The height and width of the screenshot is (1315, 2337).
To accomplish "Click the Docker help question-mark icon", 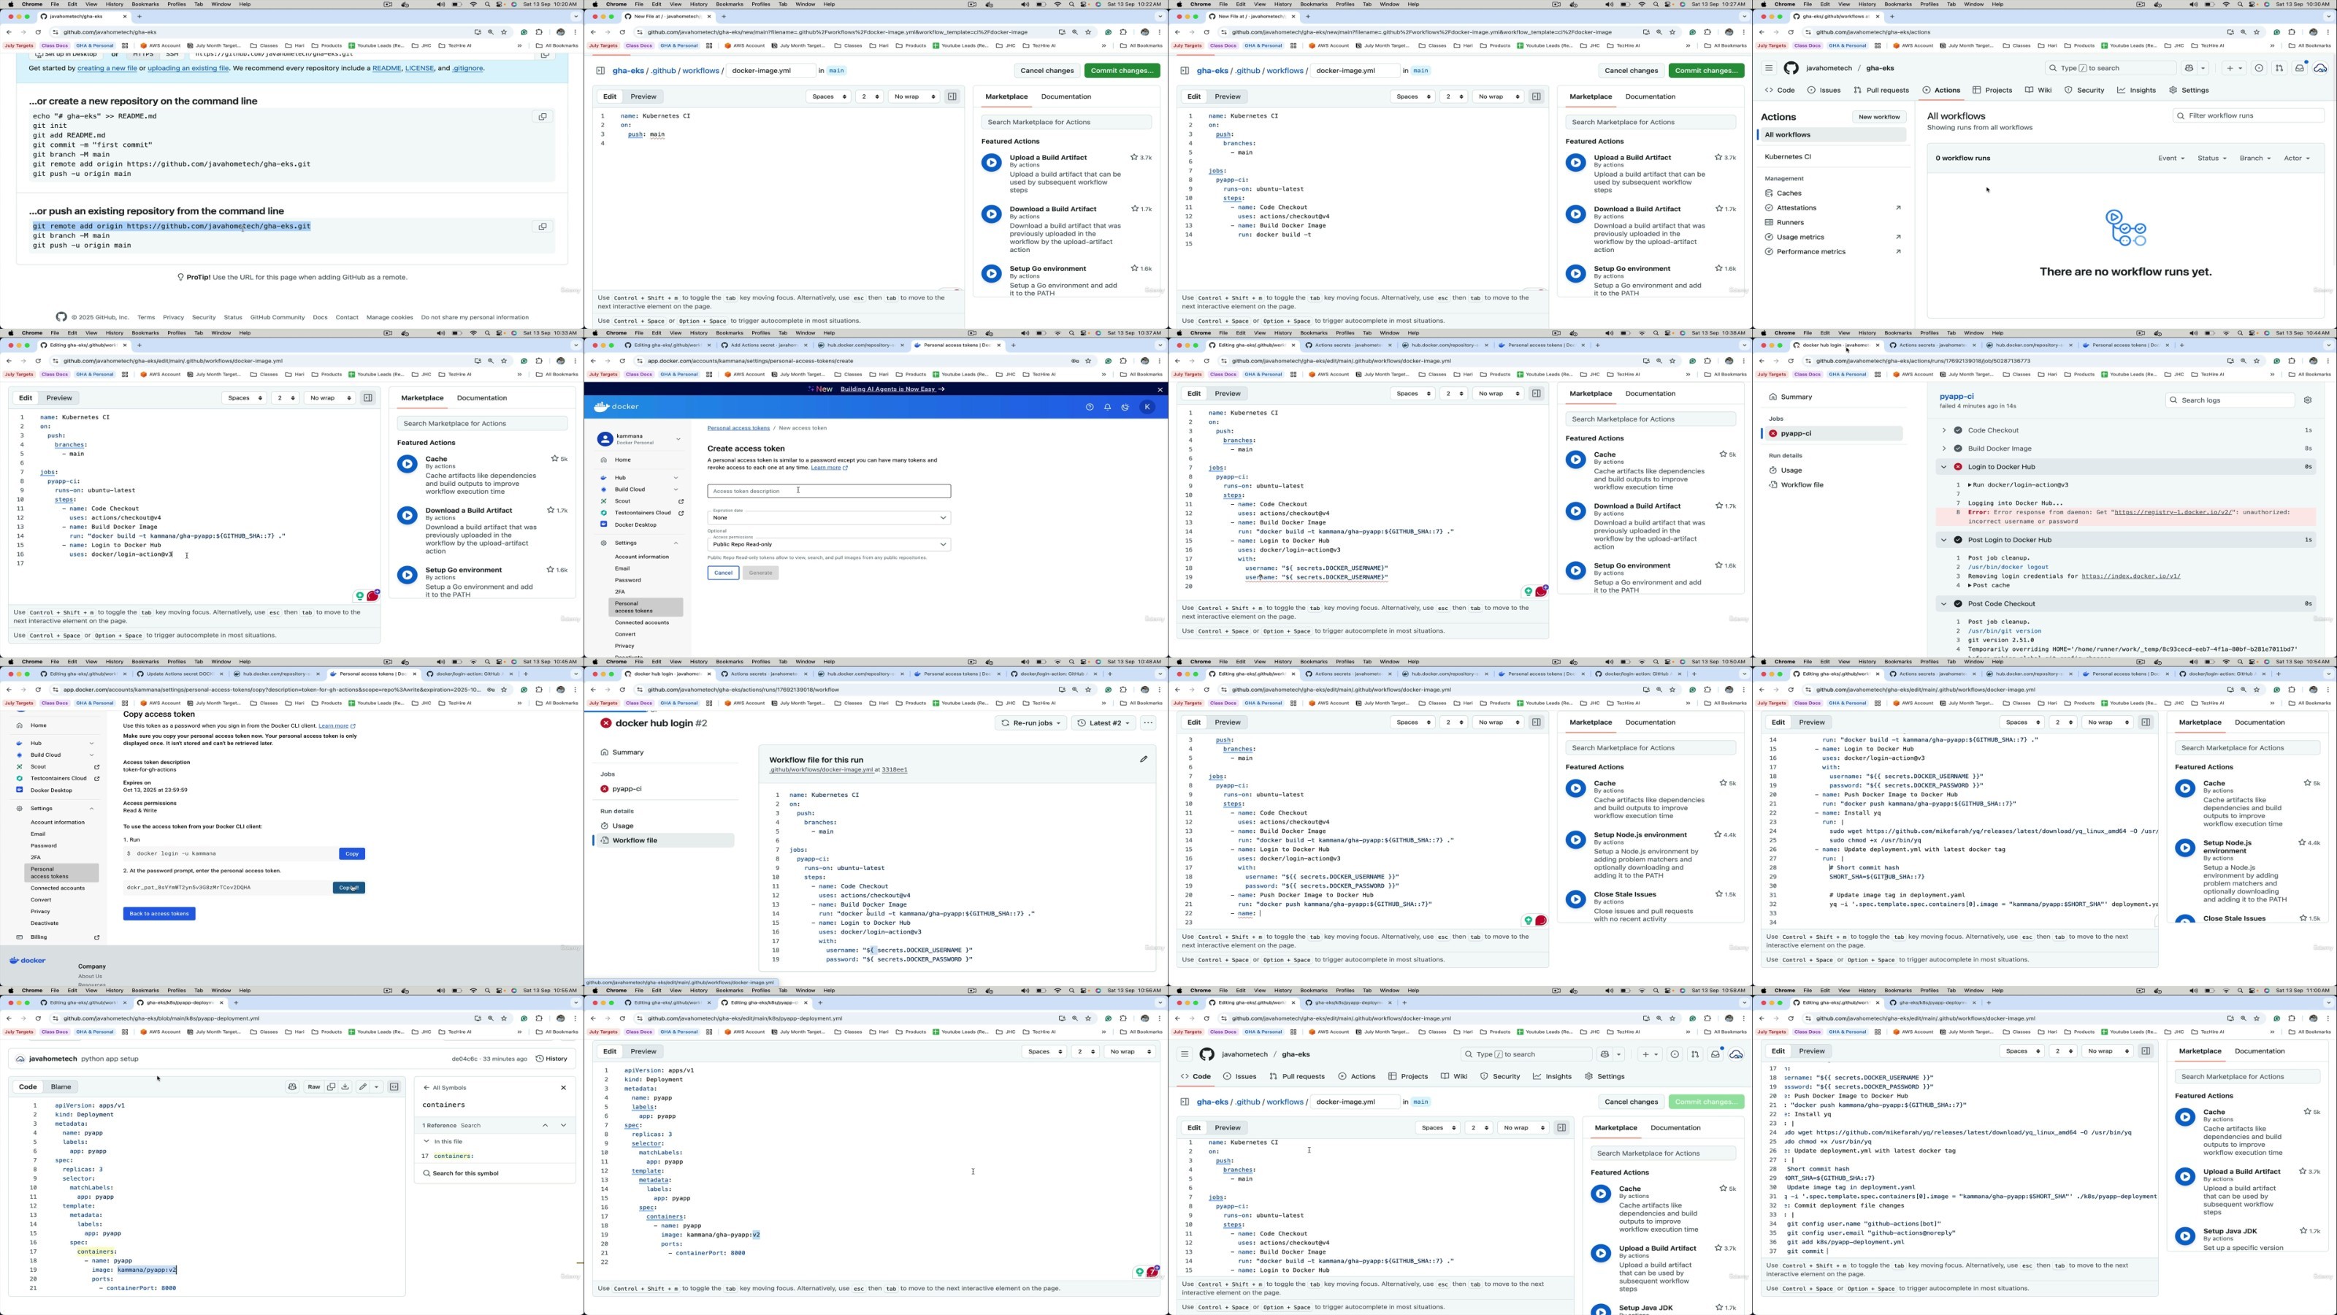I will [1090, 408].
